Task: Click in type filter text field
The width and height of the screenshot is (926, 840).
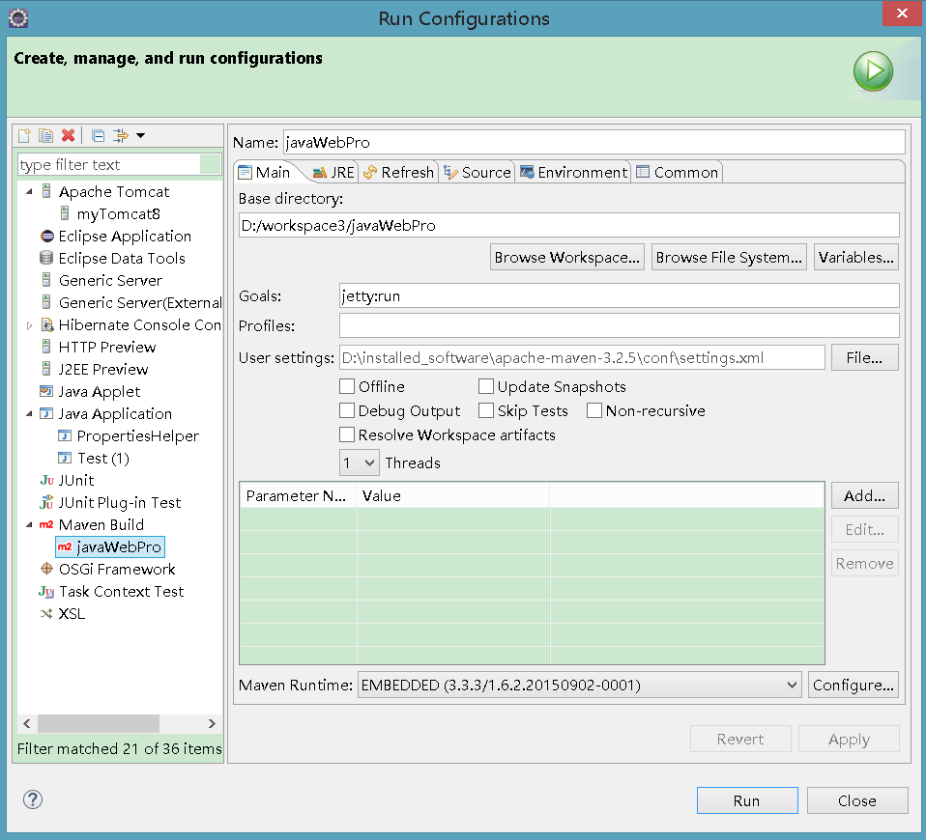Action: pyautogui.click(x=109, y=164)
